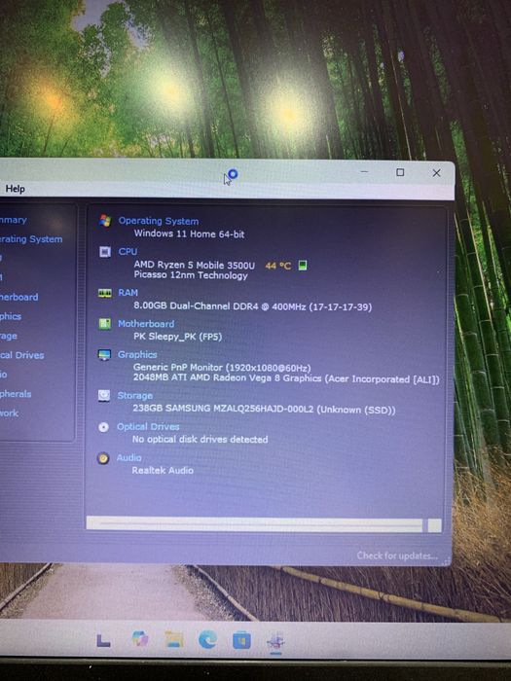511x681 pixels.
Task: Click the CPU chip icon
Action: (105, 252)
